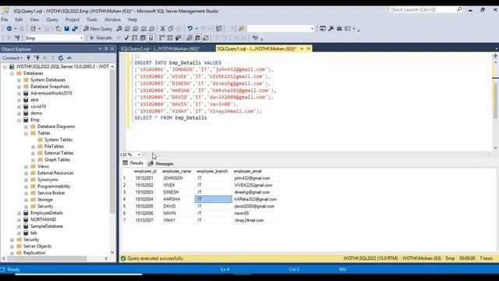
Task: Expand the Programmability folder node
Action: [x=26, y=187]
